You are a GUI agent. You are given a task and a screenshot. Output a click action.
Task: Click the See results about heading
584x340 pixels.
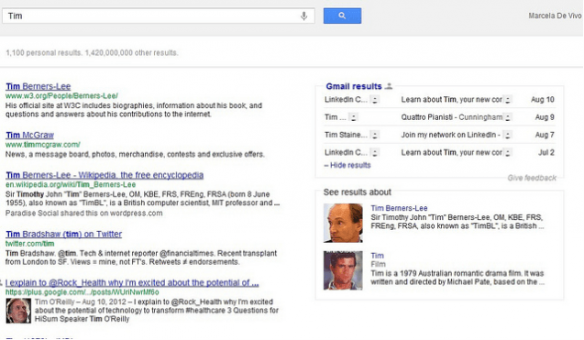[x=358, y=192]
